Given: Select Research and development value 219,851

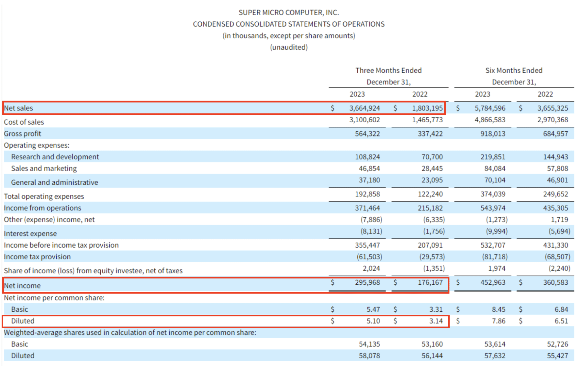Looking at the screenshot, I should pos(493,157).
